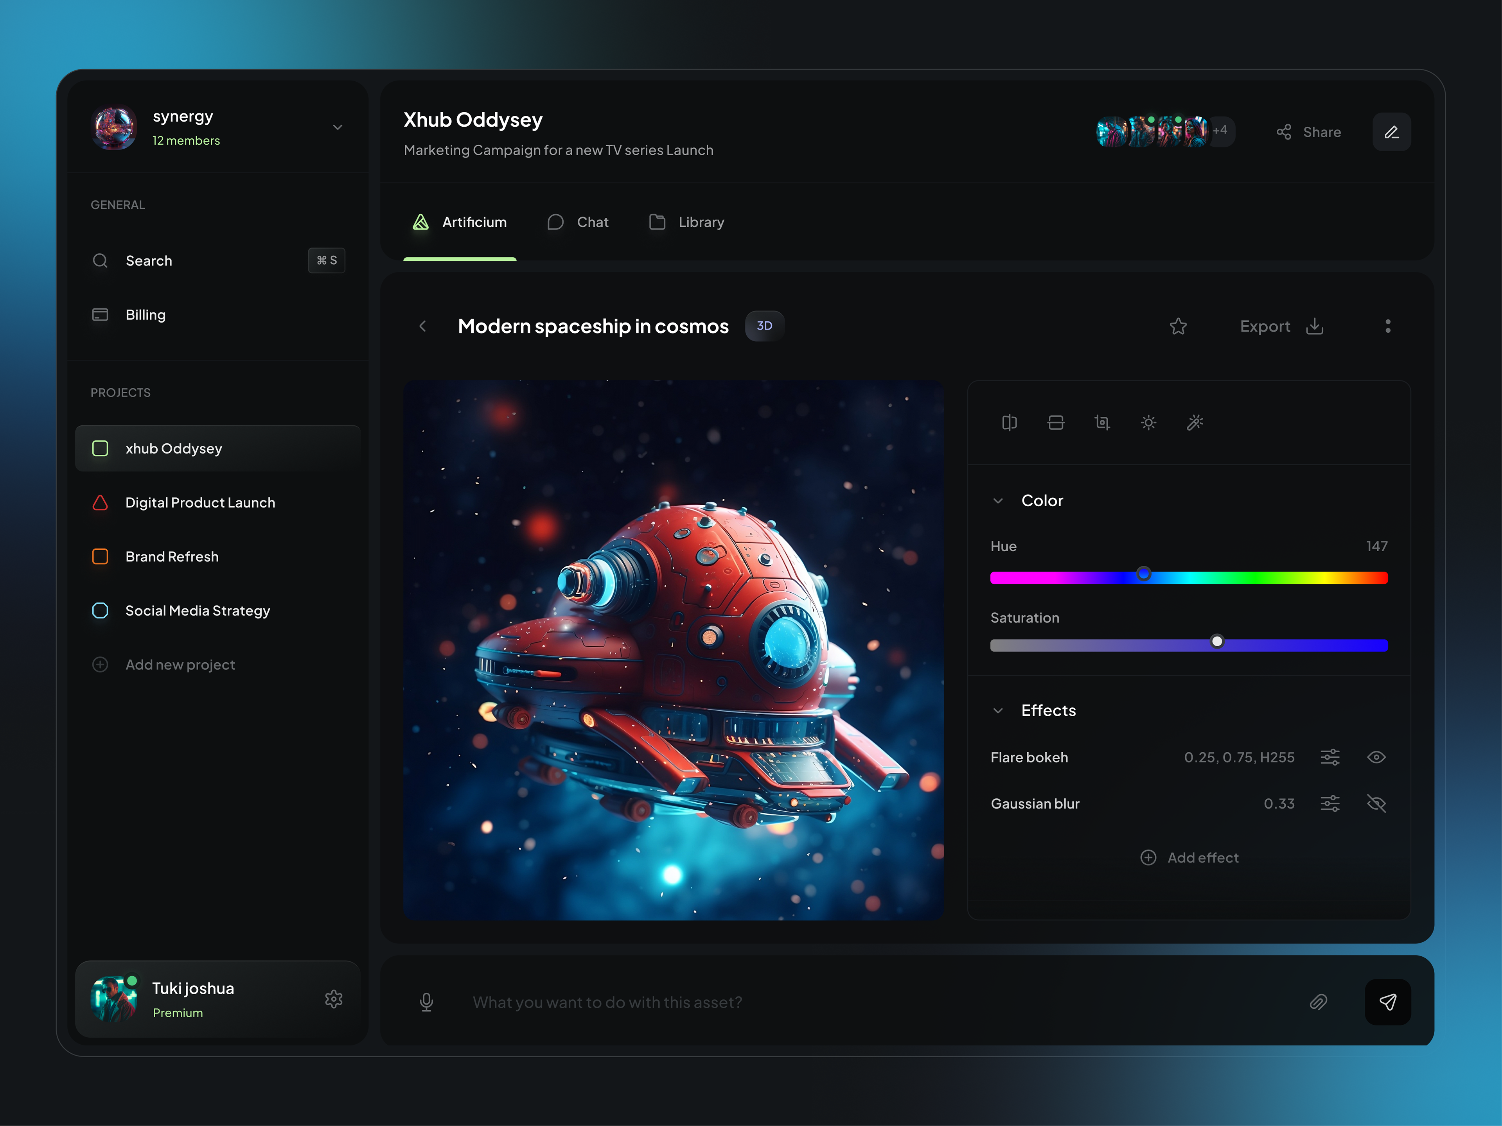Open the three-dot more options menu
1502x1126 pixels.
pos(1387,326)
